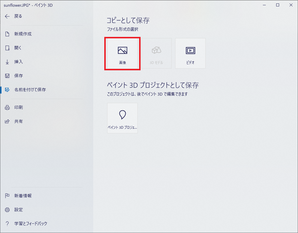298x233 pixels.
Task: Click the 新規作成 new document icon
Action: (7, 34)
